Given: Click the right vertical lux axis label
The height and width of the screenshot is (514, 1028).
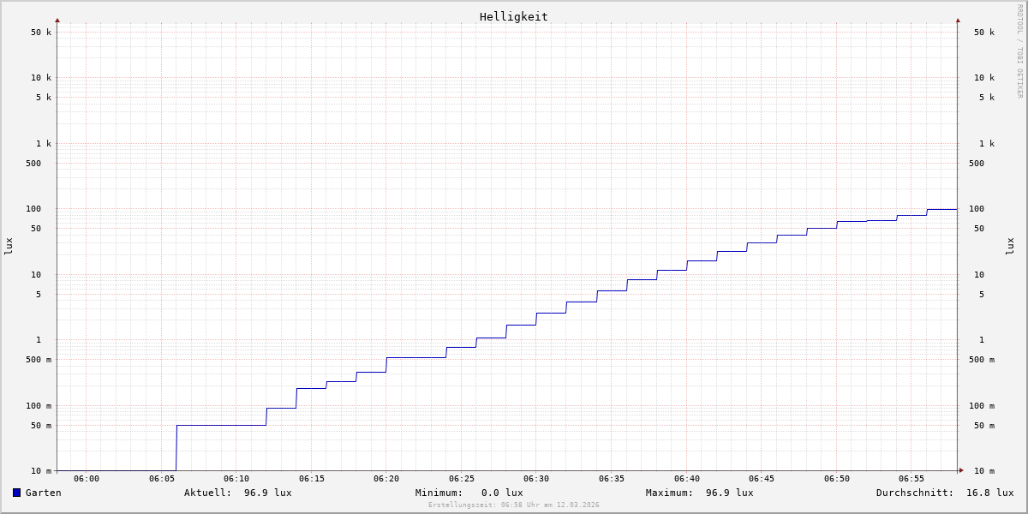Looking at the screenshot, I should click(1010, 246).
